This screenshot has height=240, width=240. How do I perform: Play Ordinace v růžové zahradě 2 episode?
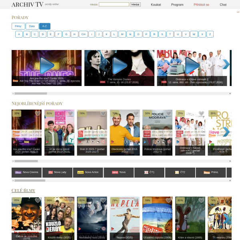point(192,66)
